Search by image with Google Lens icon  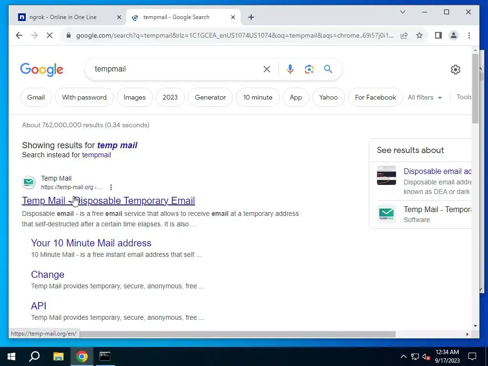tap(309, 69)
